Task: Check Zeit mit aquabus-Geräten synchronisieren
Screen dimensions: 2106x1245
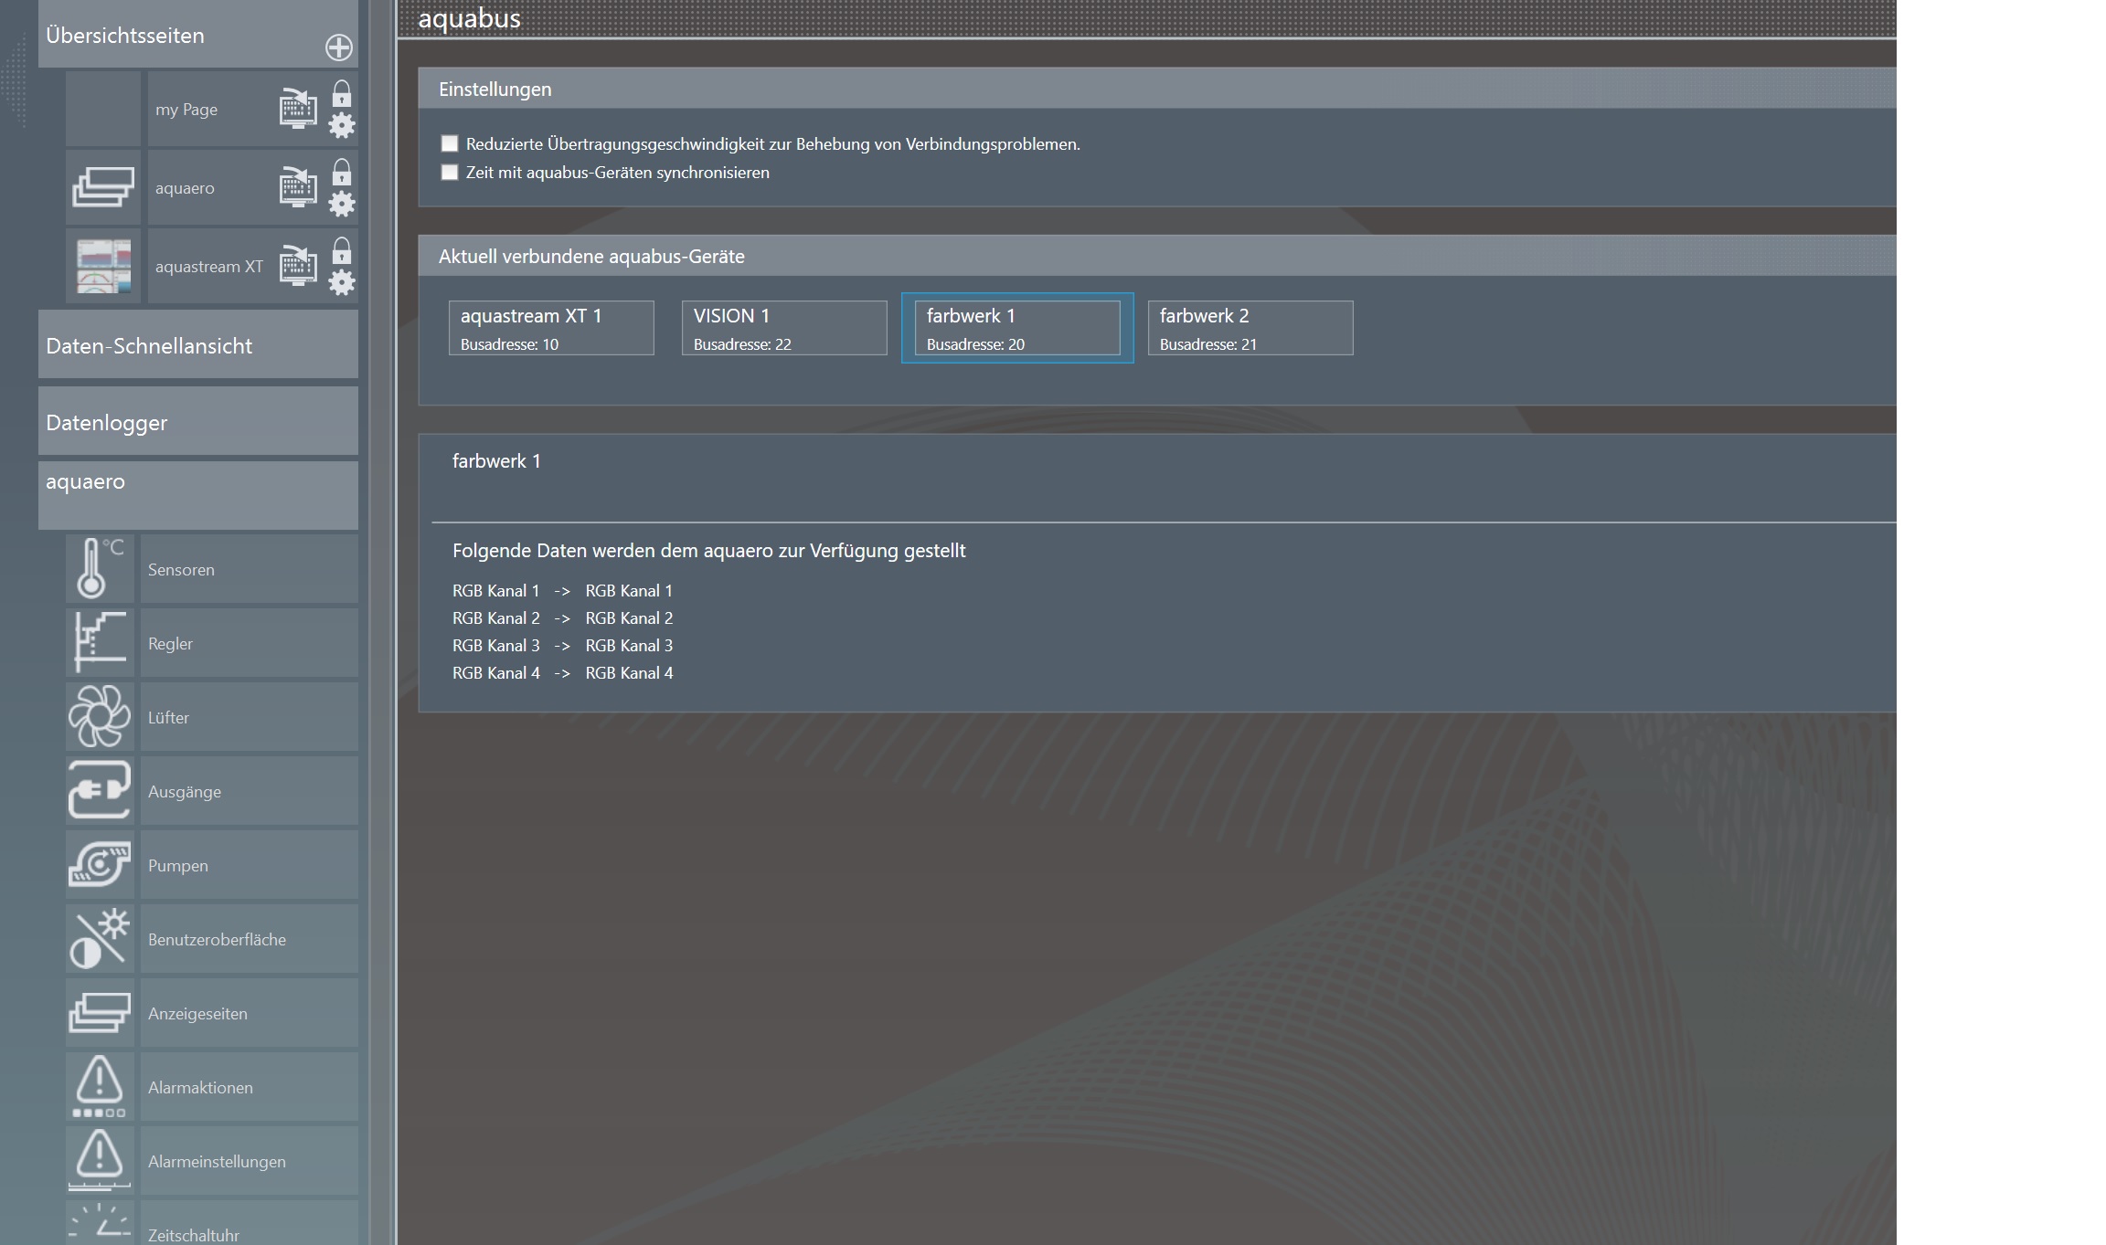Action: (x=449, y=172)
